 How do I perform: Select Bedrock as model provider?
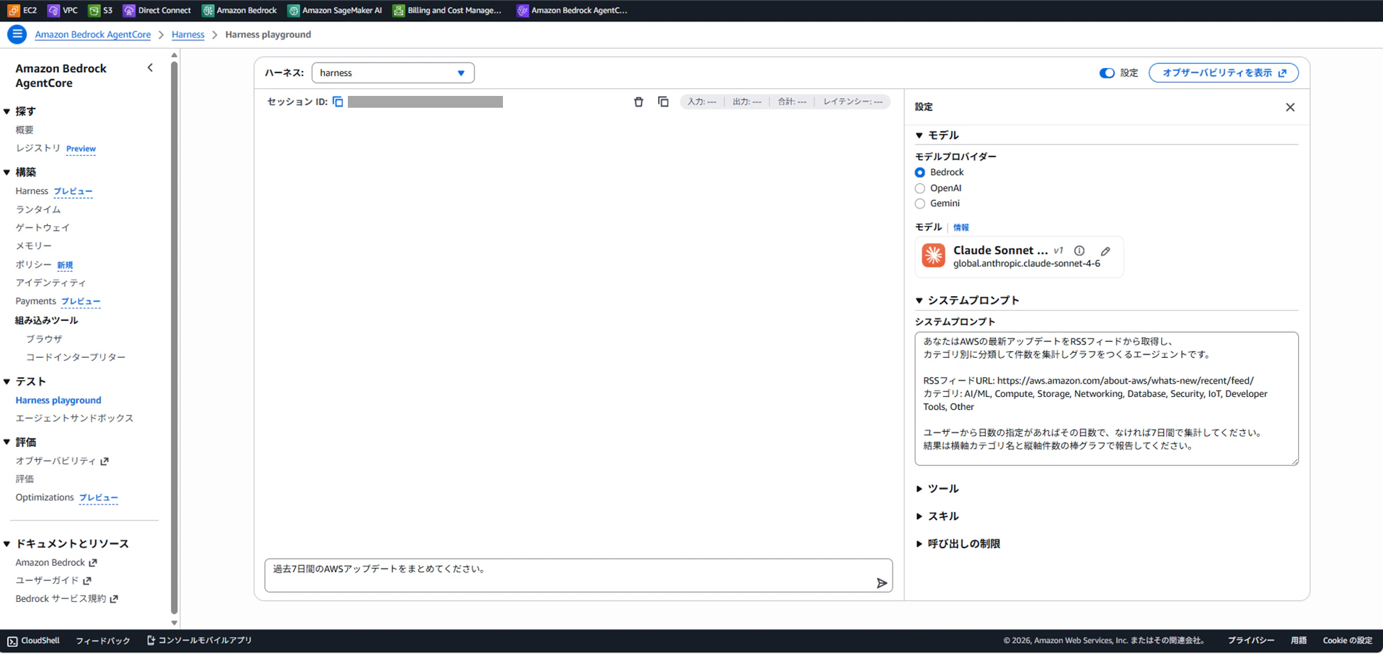pos(920,172)
